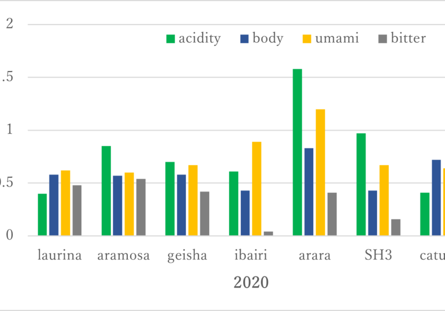The height and width of the screenshot is (311, 445).
Task: Click the laurina axis label
Action: [x=60, y=256]
